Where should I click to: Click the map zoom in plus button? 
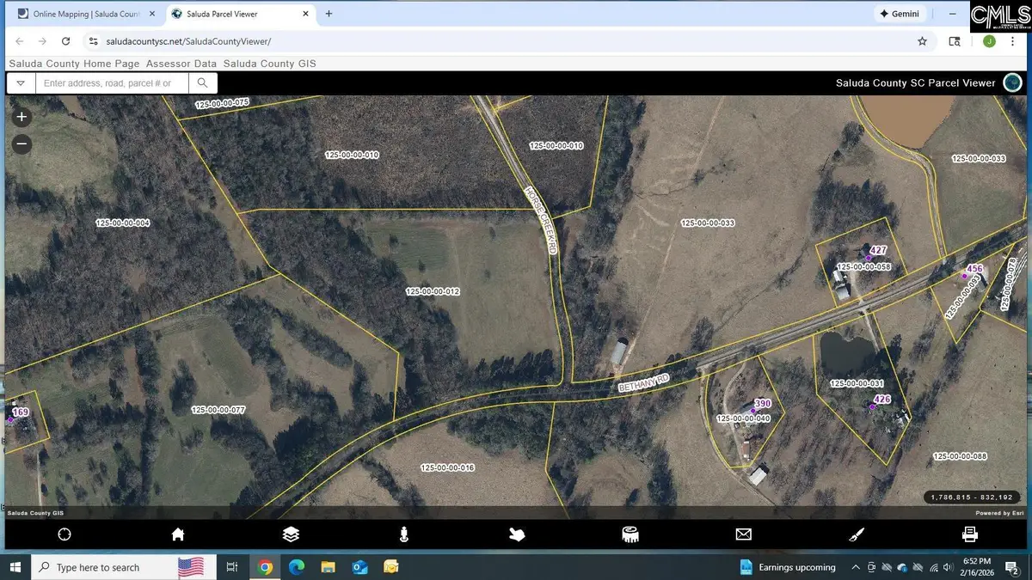pyautogui.click(x=21, y=116)
